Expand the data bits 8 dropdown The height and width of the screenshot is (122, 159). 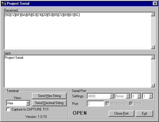(x=139, y=96)
